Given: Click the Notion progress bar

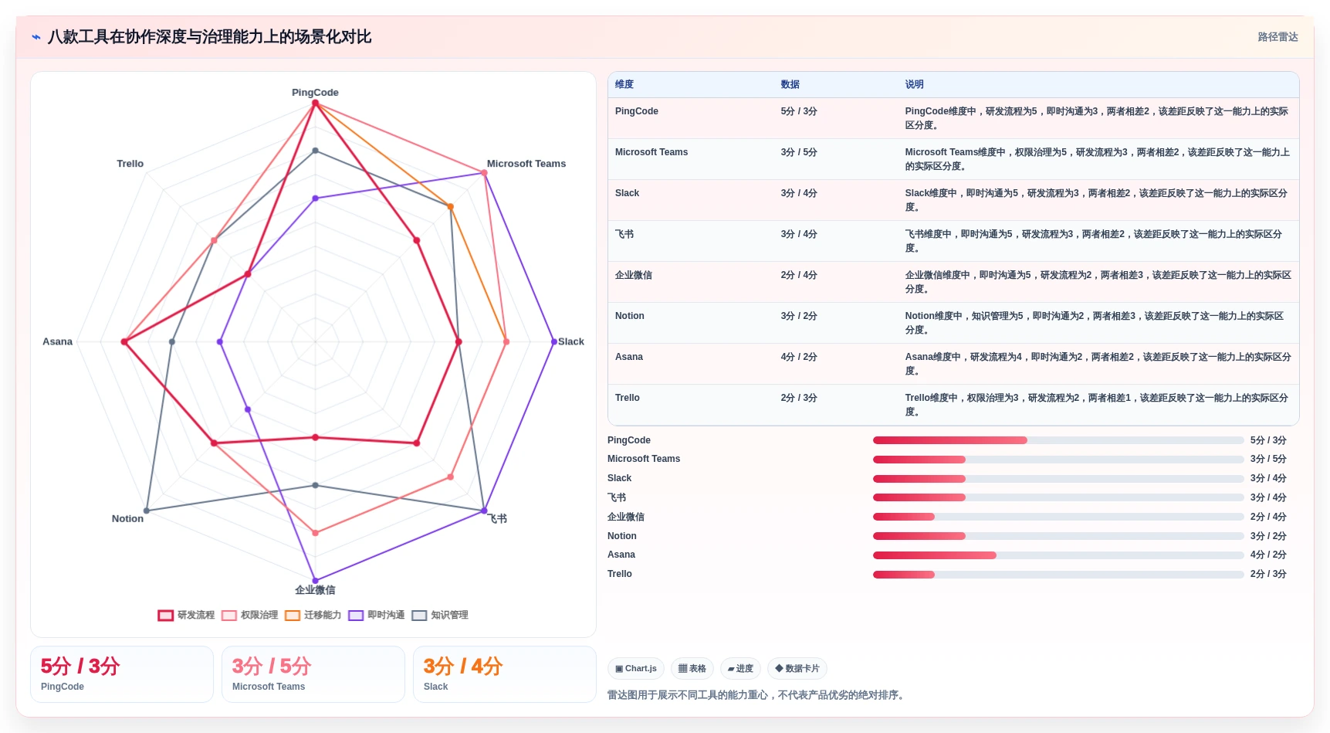Looking at the screenshot, I should coord(1058,536).
